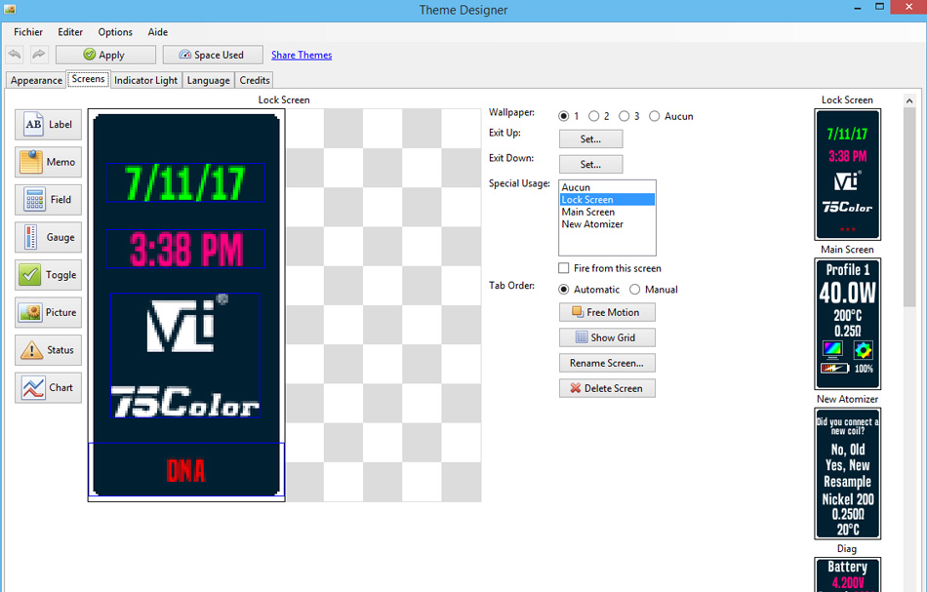The height and width of the screenshot is (592, 927).
Task: Set Tab Order to Manual
Action: tap(634, 290)
